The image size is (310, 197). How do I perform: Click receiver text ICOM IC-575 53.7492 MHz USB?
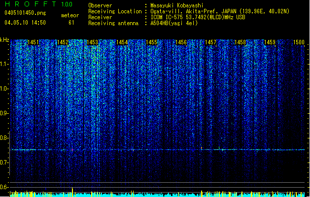198,17
